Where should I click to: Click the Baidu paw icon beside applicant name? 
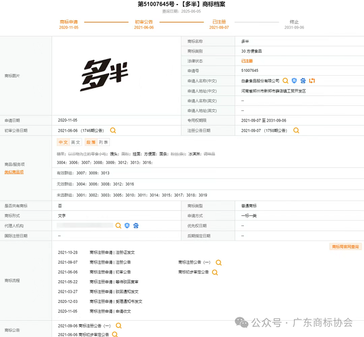[x=303, y=81]
